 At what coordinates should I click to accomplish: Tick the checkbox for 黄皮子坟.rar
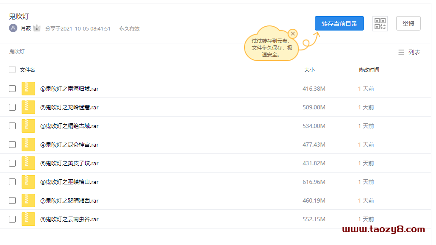point(12,163)
